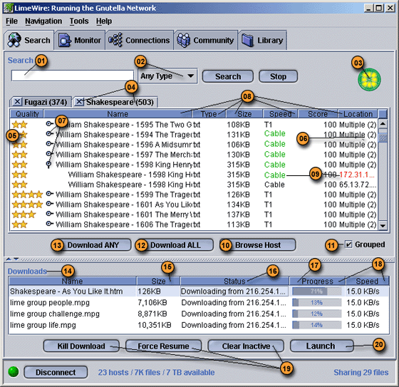
Task: Switch to the Monitor tab
Action: (x=80, y=40)
